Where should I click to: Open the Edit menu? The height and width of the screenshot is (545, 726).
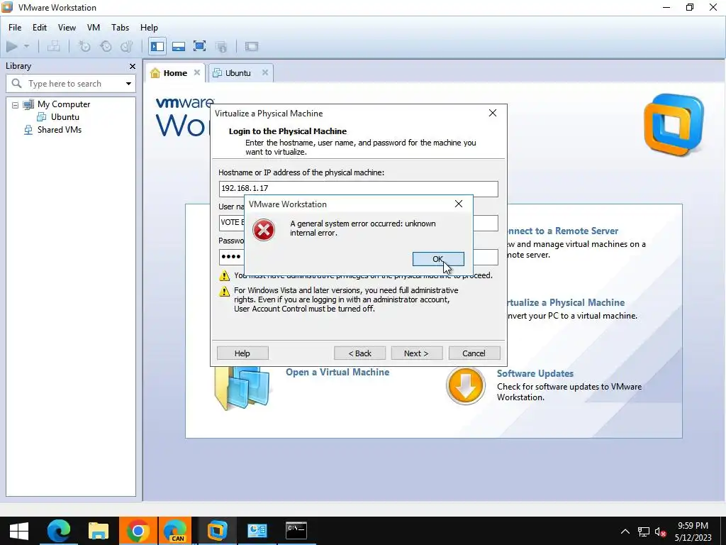40,28
